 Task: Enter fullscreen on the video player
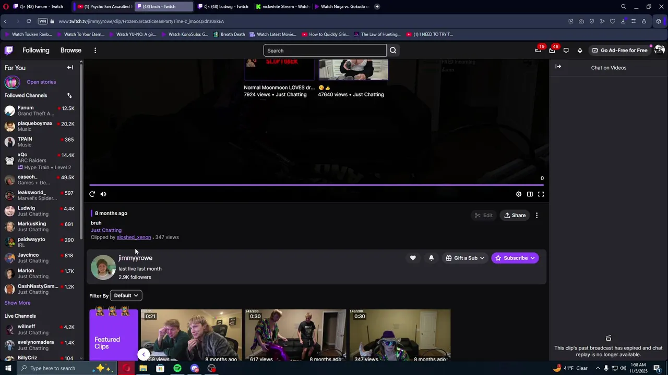541,194
